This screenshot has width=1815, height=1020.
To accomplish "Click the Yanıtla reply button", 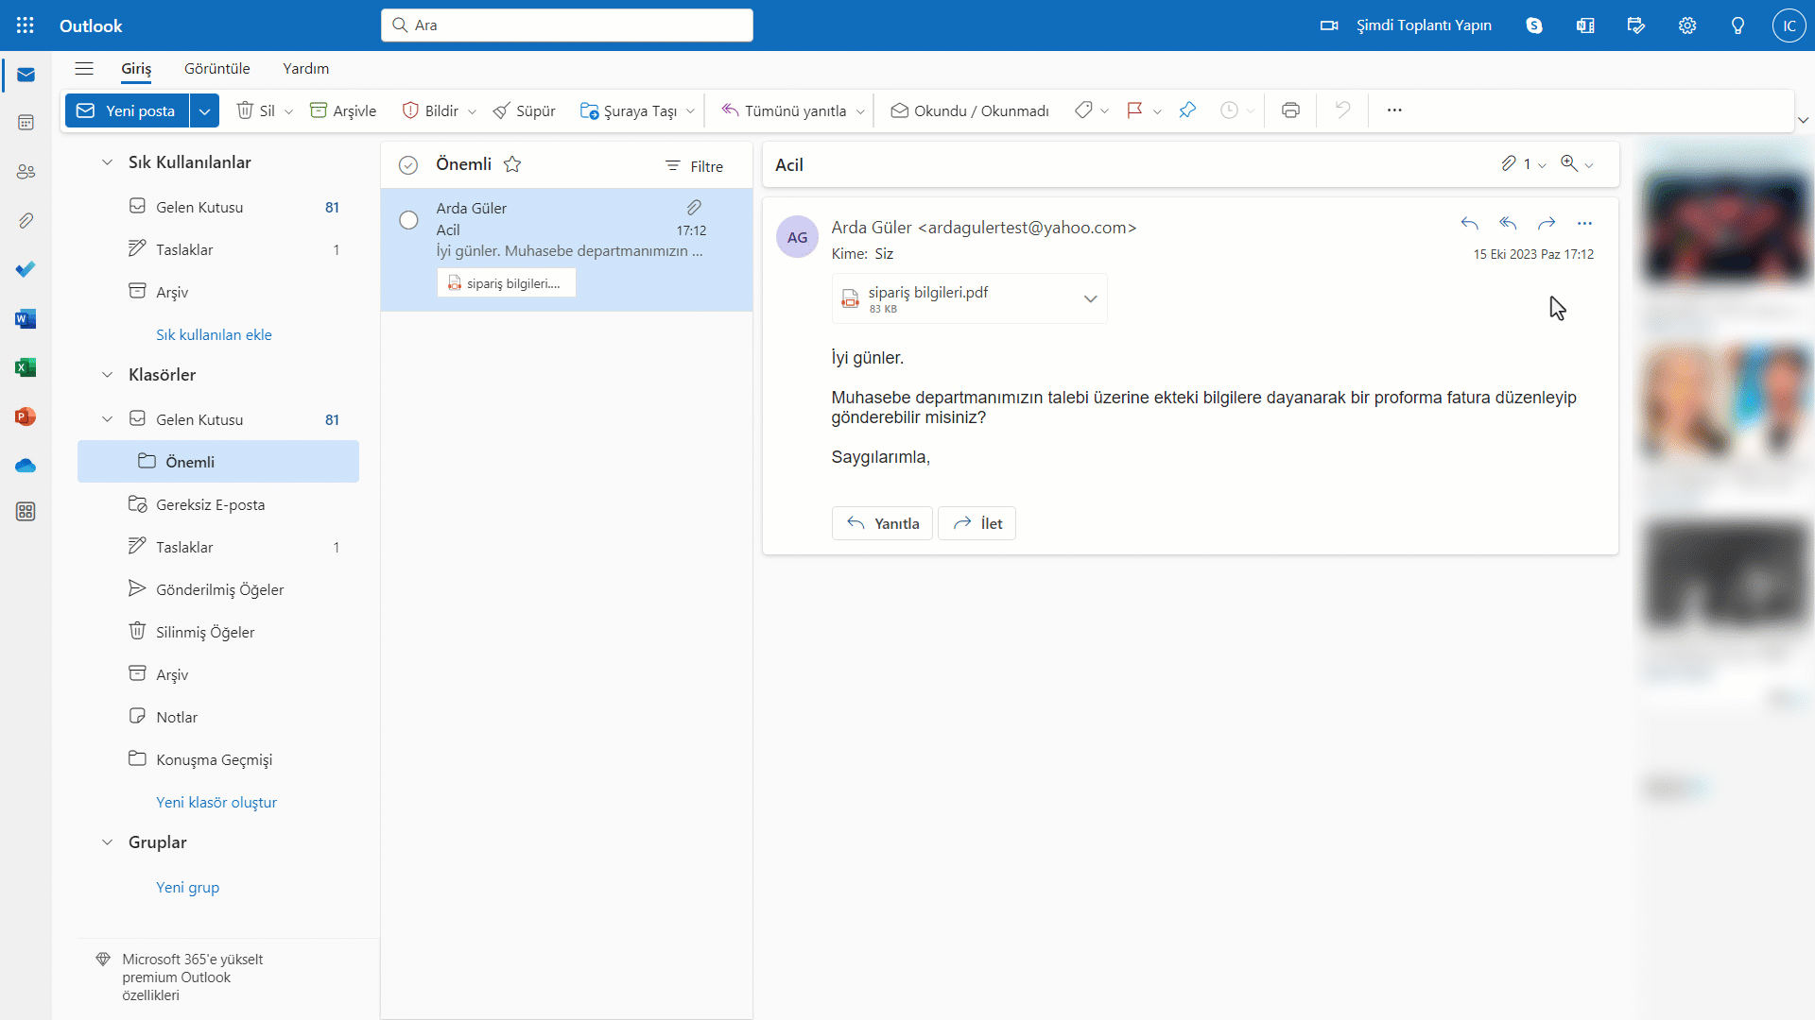I will pyautogui.click(x=882, y=523).
